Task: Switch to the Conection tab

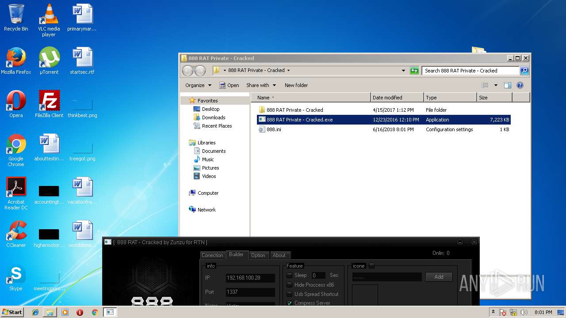Action: click(212, 255)
